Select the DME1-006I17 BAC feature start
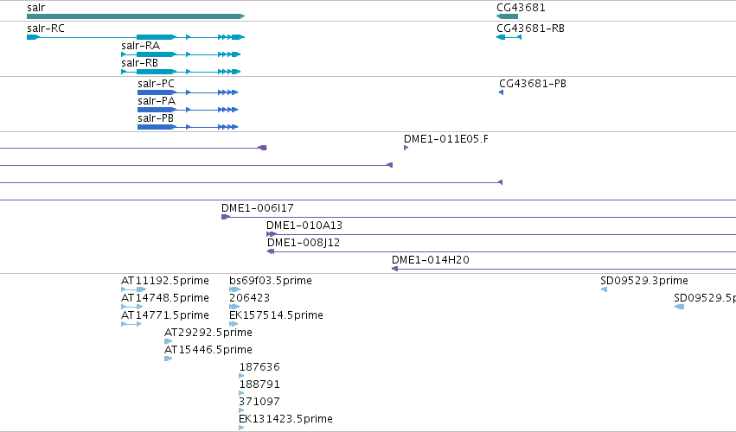Image resolution: width=736 pixels, height=432 pixels. coord(226,217)
